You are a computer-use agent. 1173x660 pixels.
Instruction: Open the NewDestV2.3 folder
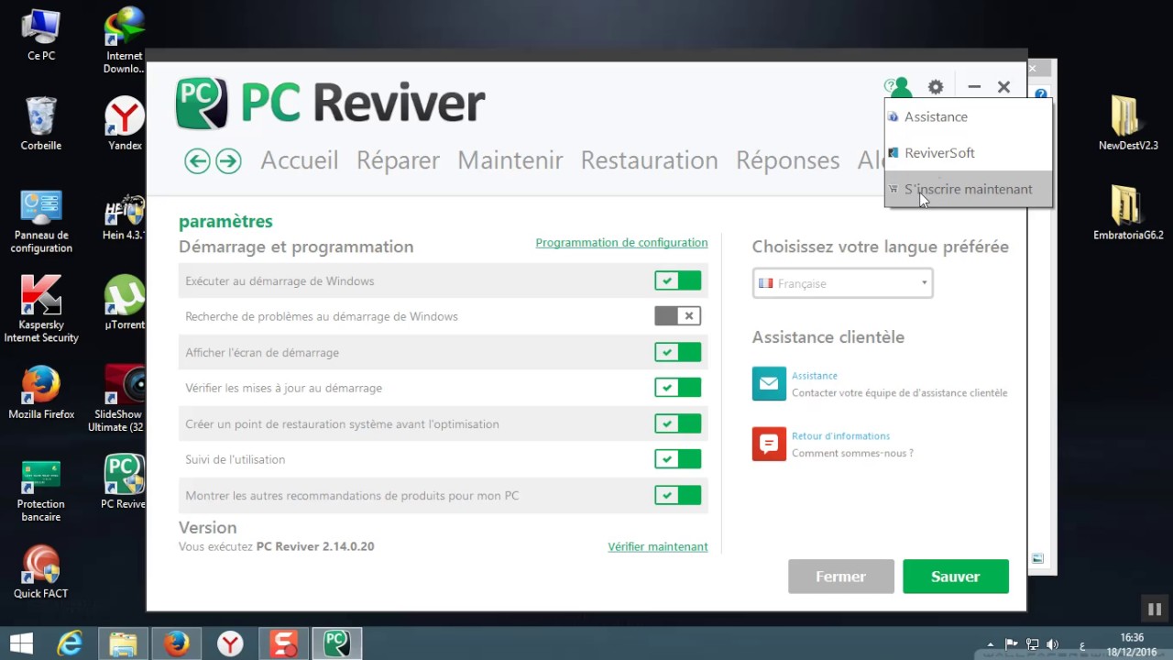[x=1128, y=123]
